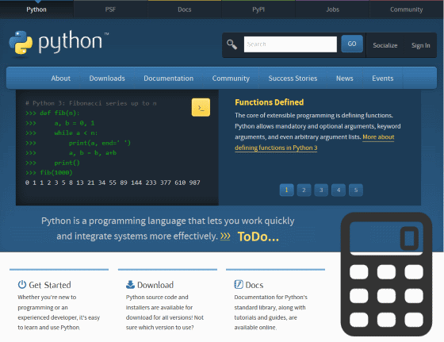Open the News navigation menu
This screenshot has width=444, height=342.
pos(345,79)
